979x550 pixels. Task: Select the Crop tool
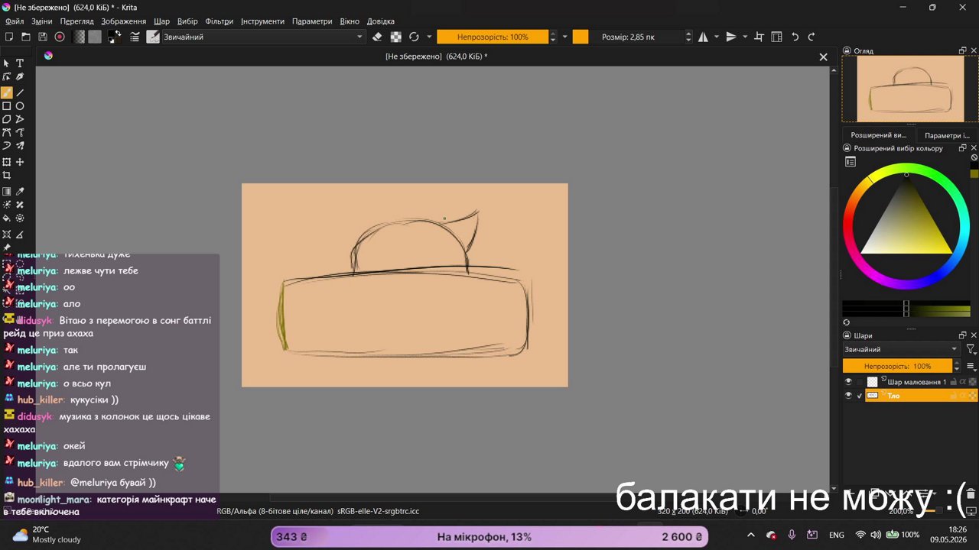[7, 175]
